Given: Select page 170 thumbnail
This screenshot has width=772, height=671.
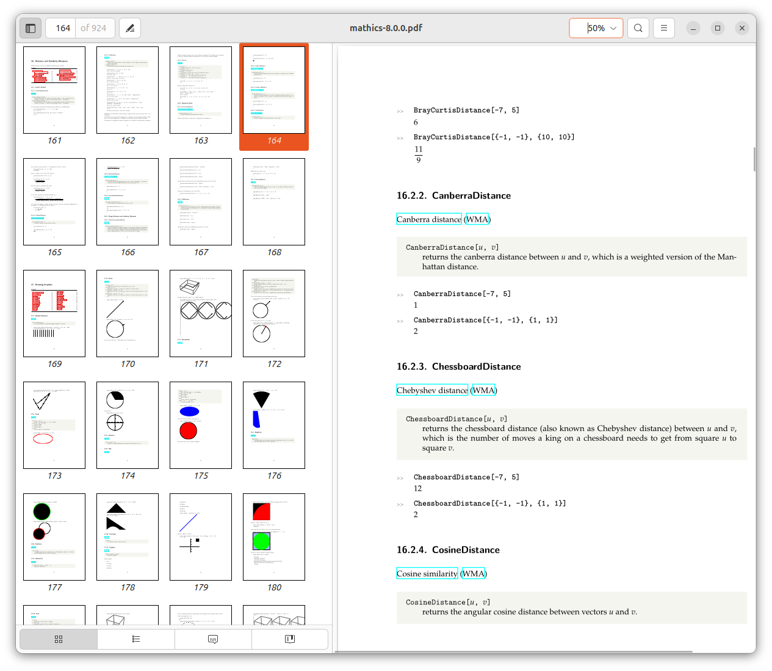Looking at the screenshot, I should 128,314.
